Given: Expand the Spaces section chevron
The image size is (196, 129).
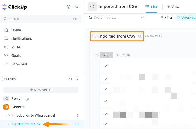Looking at the screenshot, I should pyautogui.click(x=77, y=79).
